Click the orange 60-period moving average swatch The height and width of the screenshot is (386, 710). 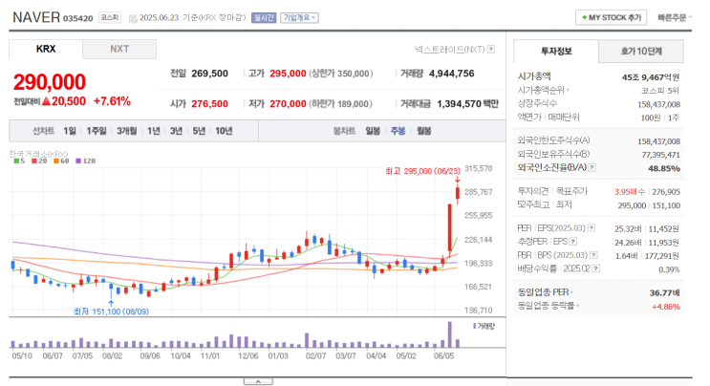(x=56, y=161)
